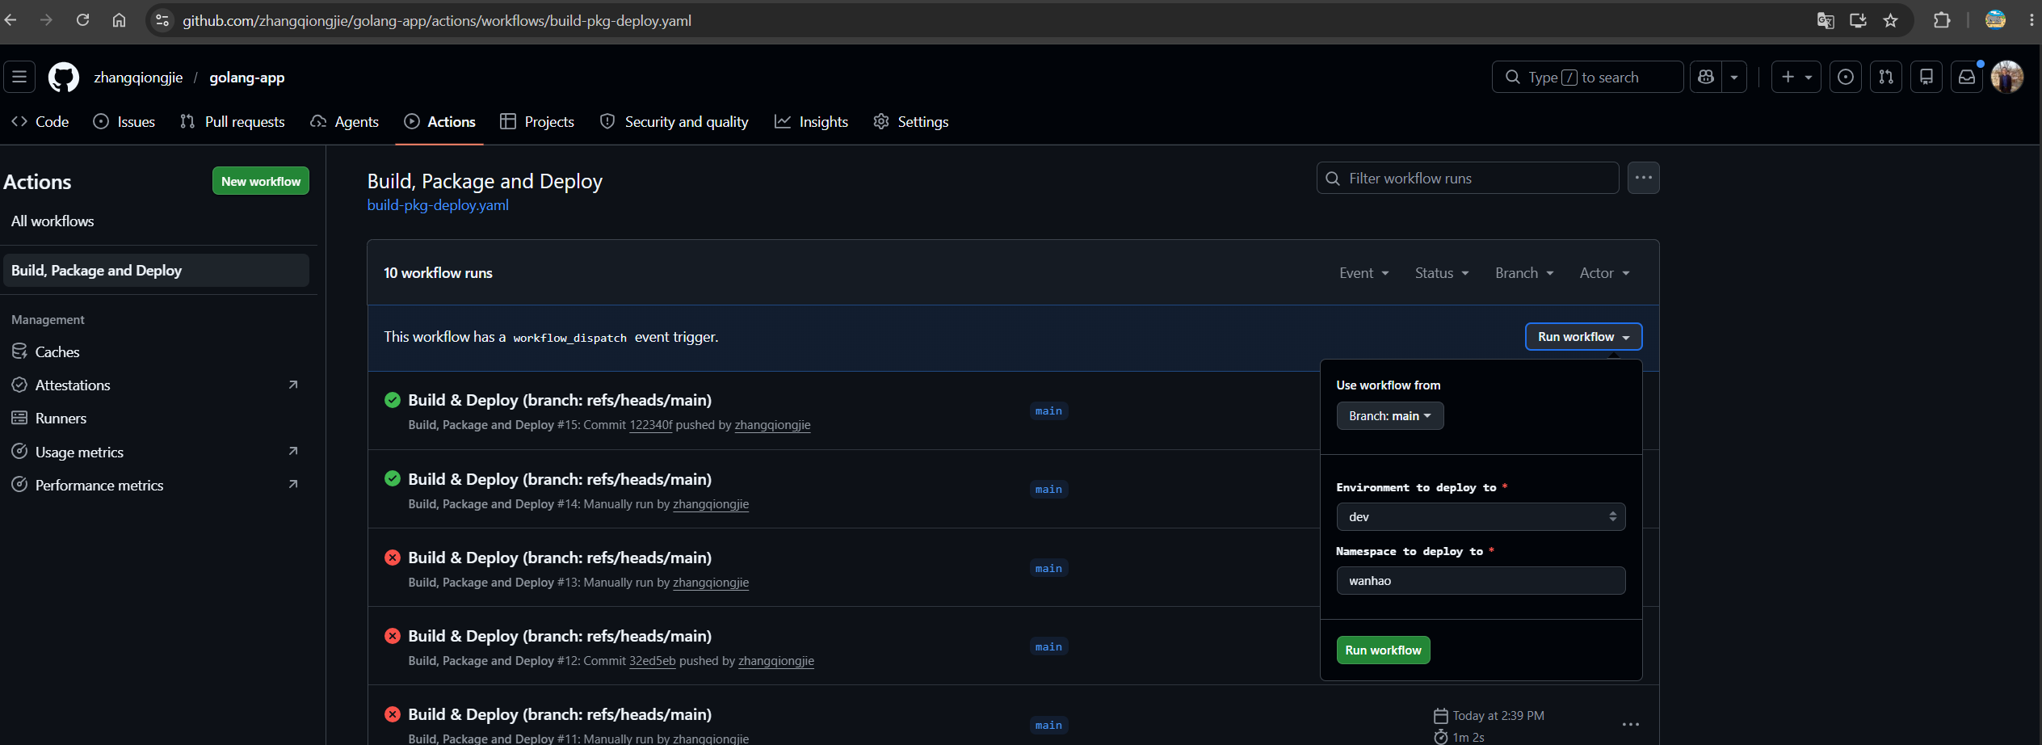The width and height of the screenshot is (2042, 745).
Task: Switch to the Projects tab
Action: [x=537, y=122]
